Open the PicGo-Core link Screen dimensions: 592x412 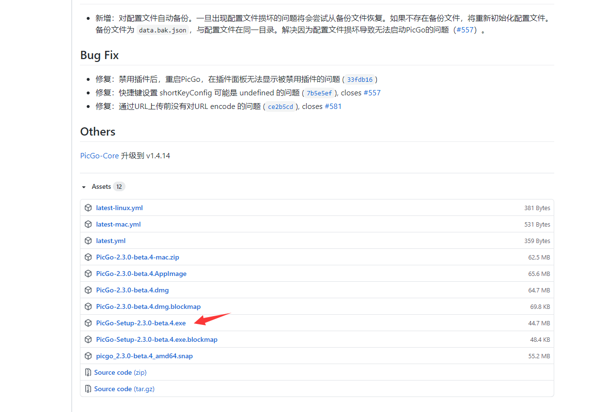(99, 156)
